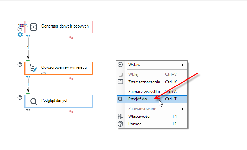Choose Zrzut zaznaczenia from the menu

[x=152, y=82]
